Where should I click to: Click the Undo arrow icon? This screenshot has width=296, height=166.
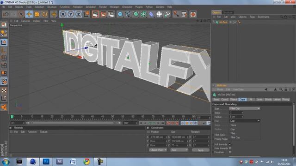[x=6, y=14]
